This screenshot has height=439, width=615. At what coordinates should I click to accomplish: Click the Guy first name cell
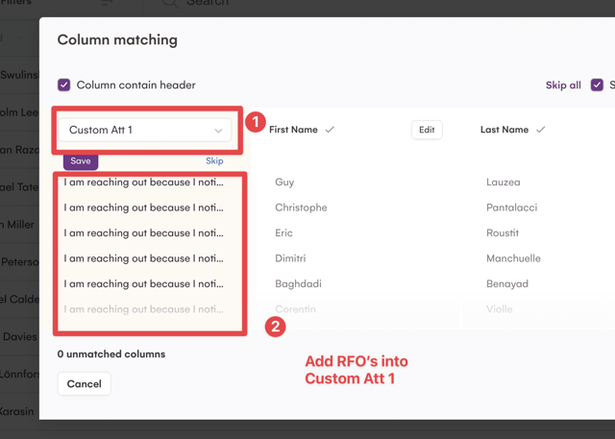pyautogui.click(x=284, y=183)
